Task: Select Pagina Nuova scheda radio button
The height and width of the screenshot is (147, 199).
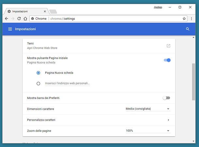Action: (x=38, y=73)
